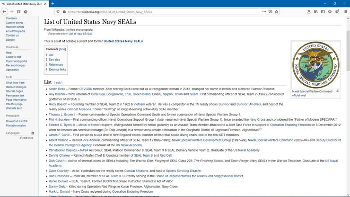Click the browser Back arrow button

5,12
